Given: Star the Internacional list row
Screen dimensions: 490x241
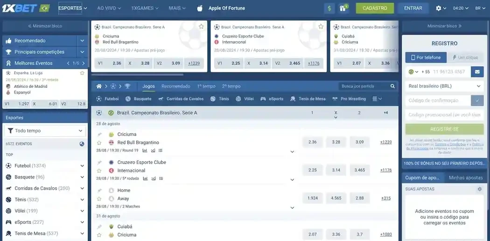Looking at the screenshot, I should [x=99, y=170].
